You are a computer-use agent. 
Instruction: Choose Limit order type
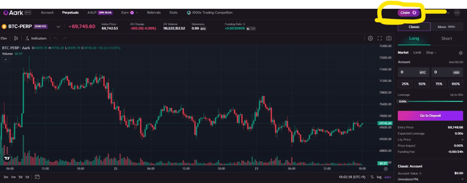pyautogui.click(x=417, y=53)
